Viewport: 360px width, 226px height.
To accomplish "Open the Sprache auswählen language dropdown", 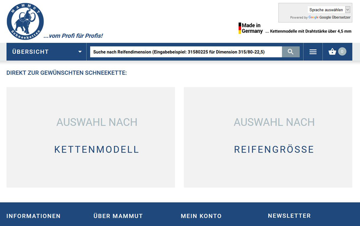I will (328, 9).
